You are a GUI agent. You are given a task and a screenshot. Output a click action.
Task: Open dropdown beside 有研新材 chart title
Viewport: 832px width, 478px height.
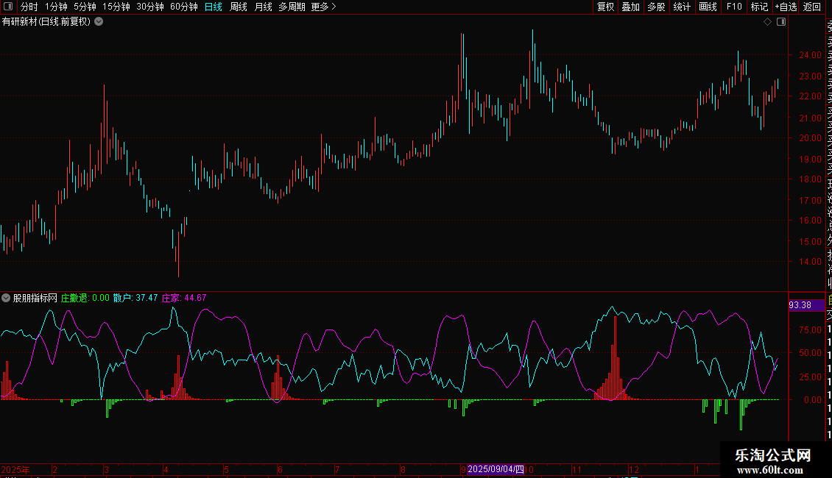click(x=99, y=22)
